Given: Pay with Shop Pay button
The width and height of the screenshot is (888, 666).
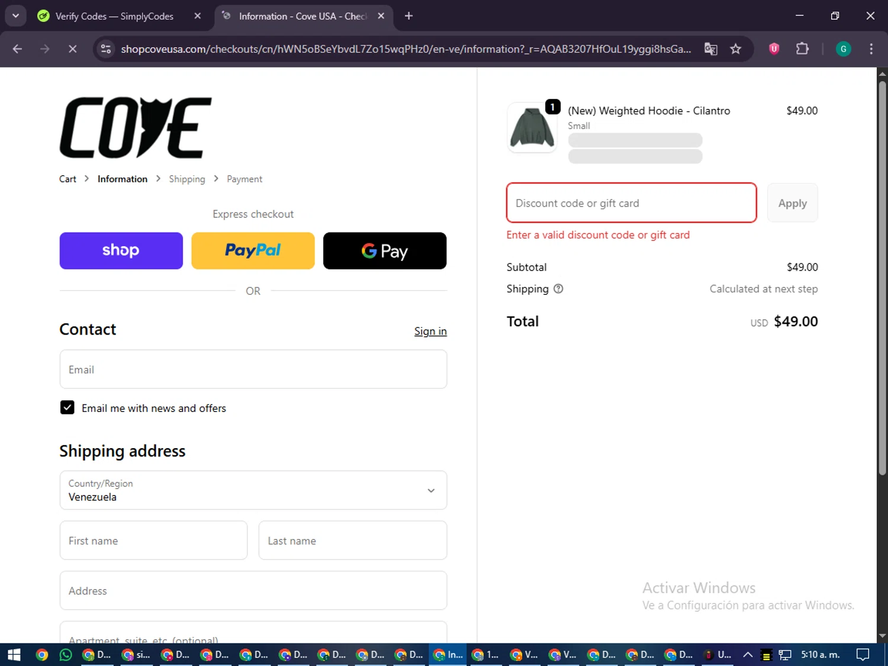Looking at the screenshot, I should (x=121, y=250).
